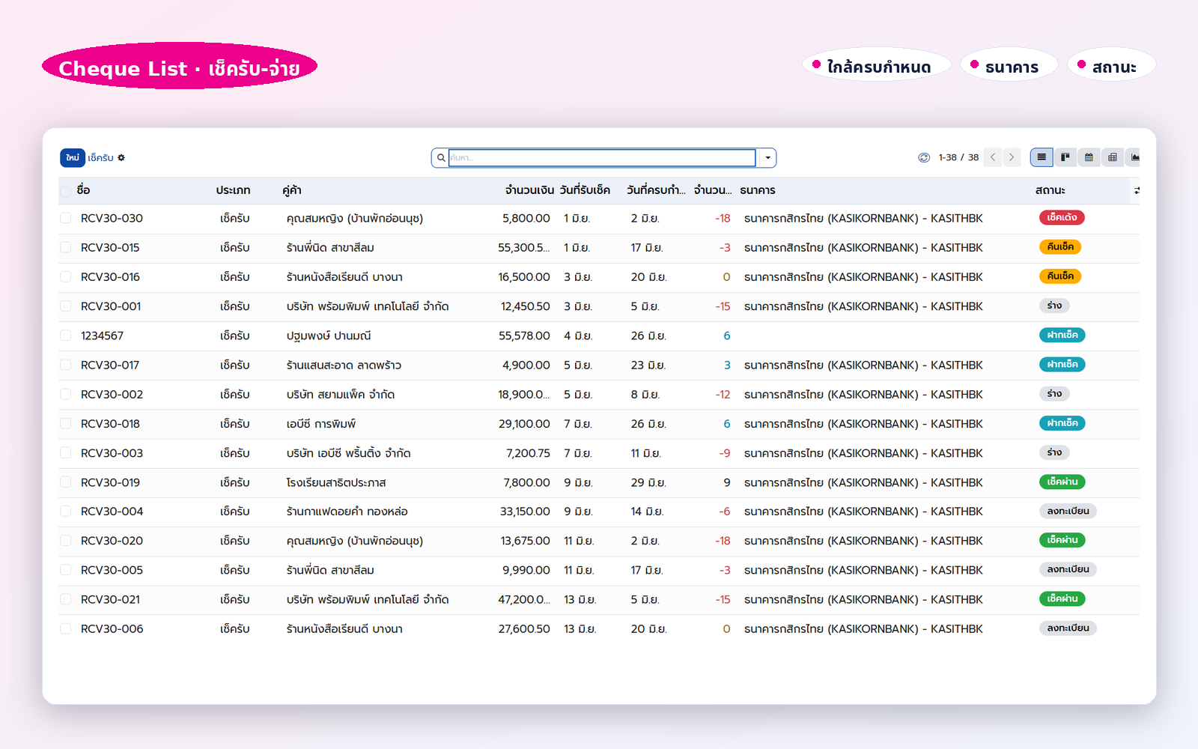Click the refresh circular arrows icon

pos(924,157)
